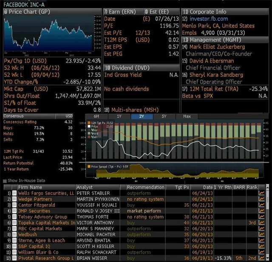Enable the Show In-House Data checkbox
This screenshot has height=262, width=272.
tap(4, 180)
